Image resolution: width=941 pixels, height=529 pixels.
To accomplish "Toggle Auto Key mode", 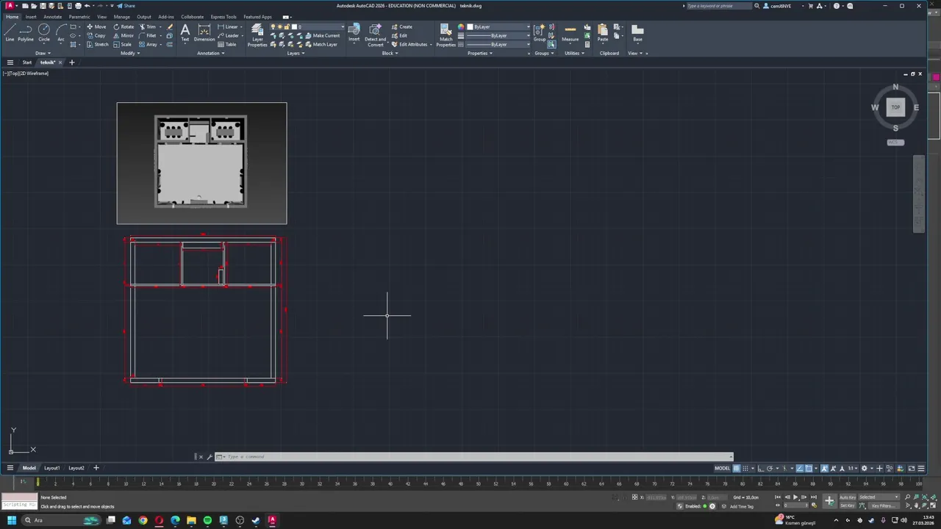I will tap(848, 497).
